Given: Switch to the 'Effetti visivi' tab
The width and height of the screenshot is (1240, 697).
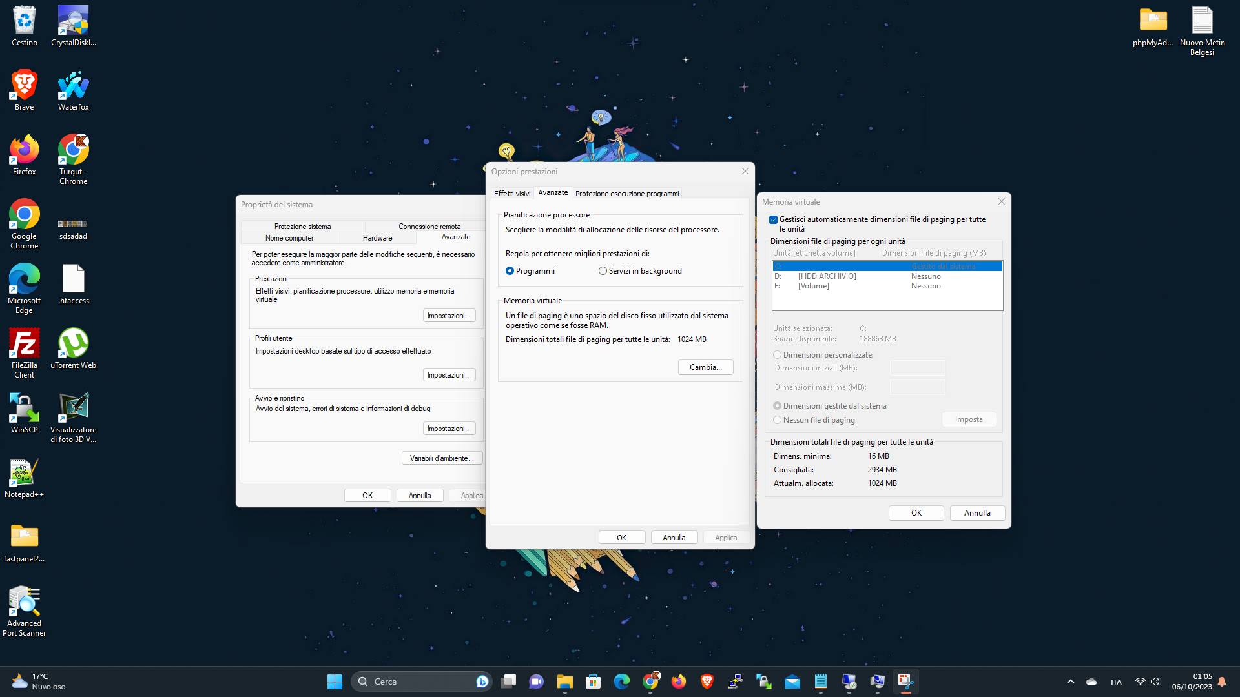Looking at the screenshot, I should 512,193.
